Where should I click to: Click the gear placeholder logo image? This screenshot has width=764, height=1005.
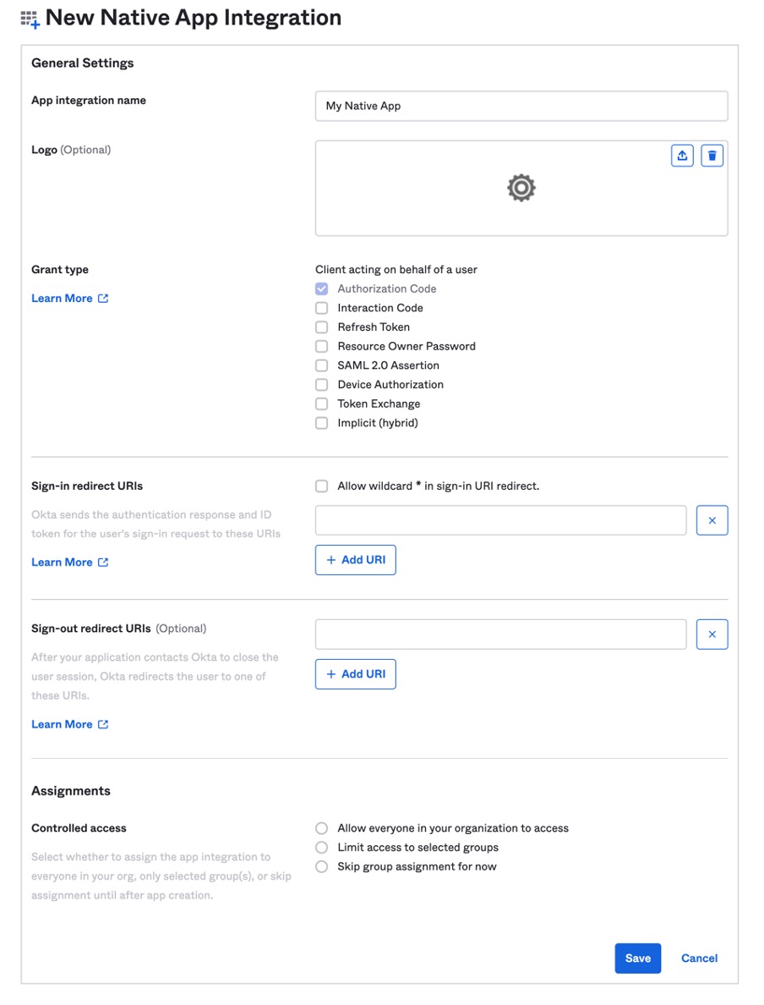[x=521, y=188]
